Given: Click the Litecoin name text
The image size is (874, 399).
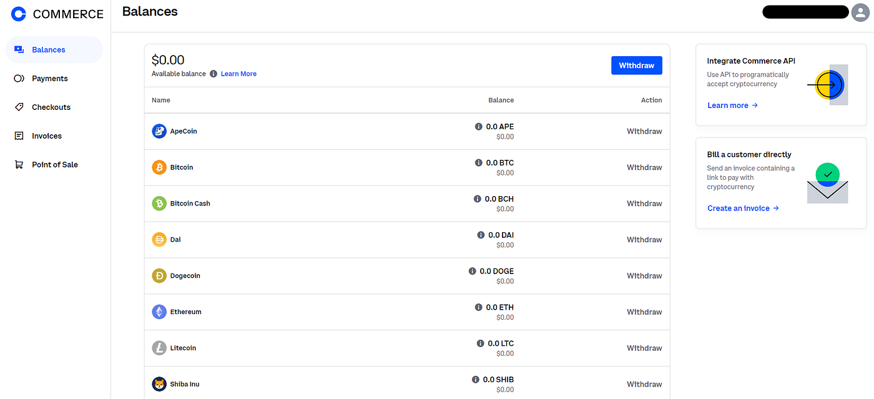Looking at the screenshot, I should [183, 348].
